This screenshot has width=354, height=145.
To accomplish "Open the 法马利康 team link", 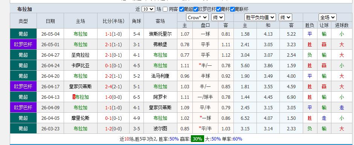I will tap(160, 76).
